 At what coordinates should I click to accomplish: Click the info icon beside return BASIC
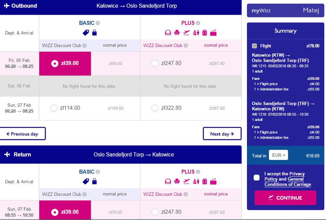click(98, 172)
